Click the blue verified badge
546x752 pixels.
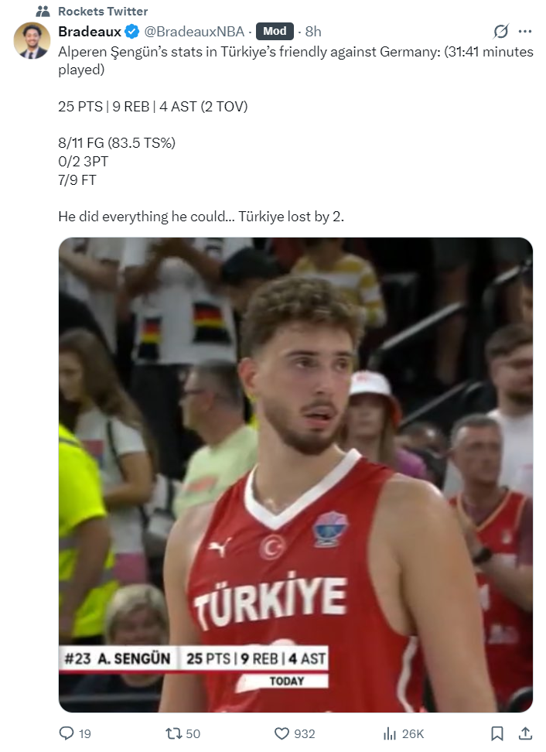pos(131,32)
